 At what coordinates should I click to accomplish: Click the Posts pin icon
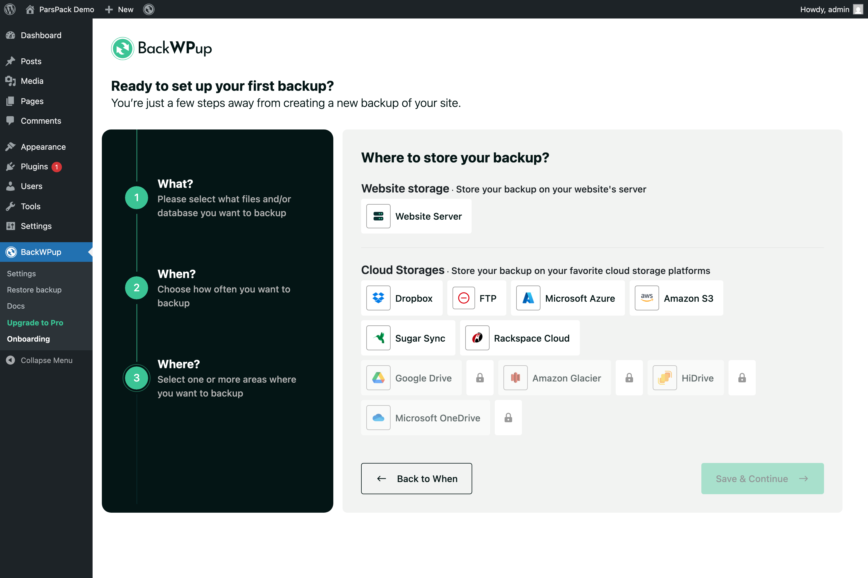[x=11, y=61]
